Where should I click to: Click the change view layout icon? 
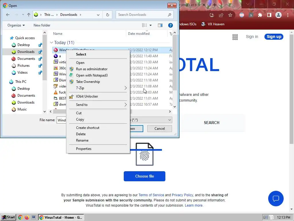tap(144, 25)
